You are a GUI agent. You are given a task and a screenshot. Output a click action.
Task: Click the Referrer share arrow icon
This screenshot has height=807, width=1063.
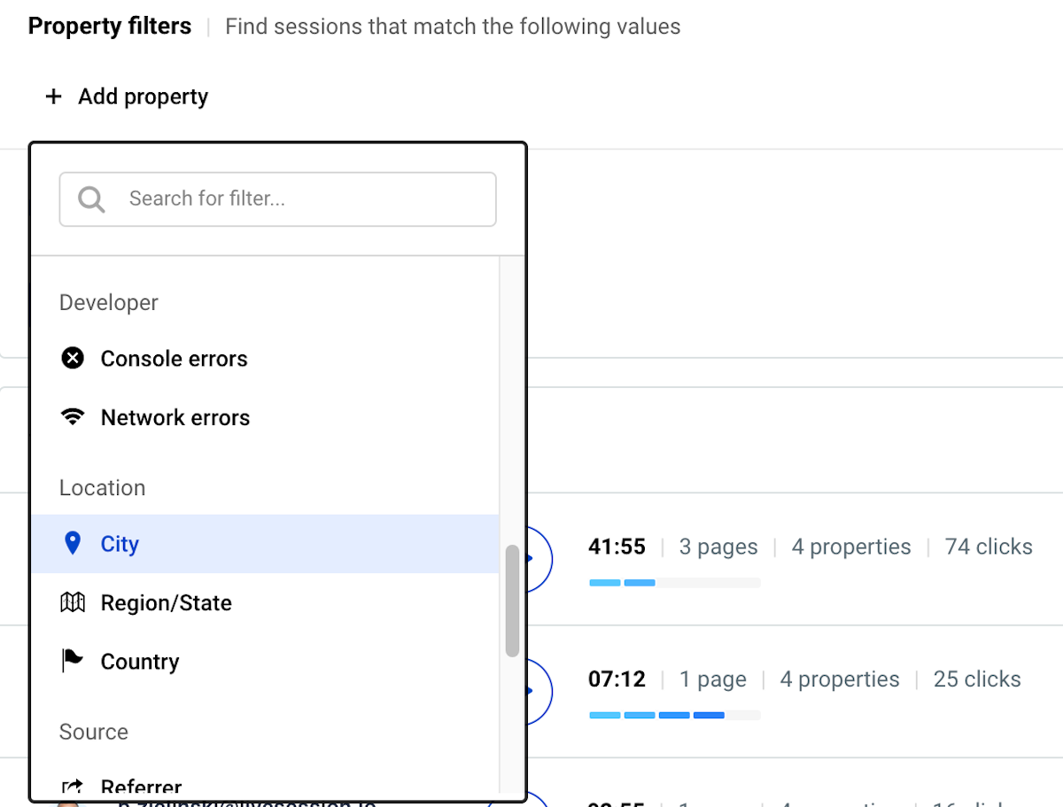click(73, 787)
